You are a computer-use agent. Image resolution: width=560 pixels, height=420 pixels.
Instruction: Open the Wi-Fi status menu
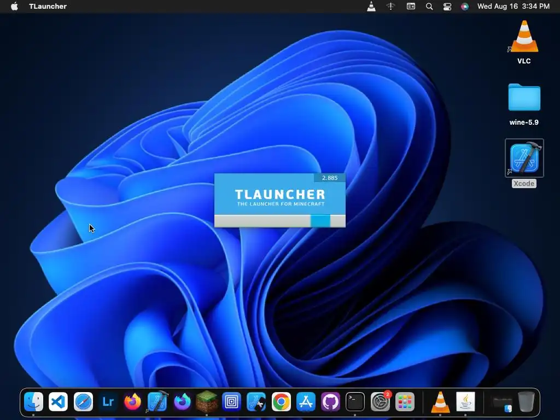390,6
